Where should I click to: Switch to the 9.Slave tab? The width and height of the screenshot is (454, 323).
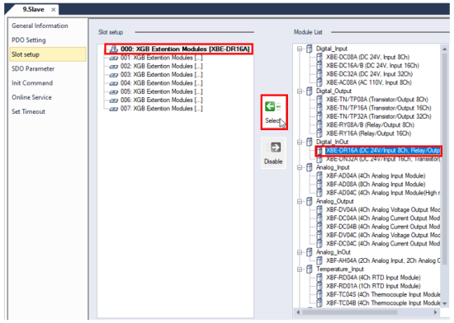(x=33, y=10)
